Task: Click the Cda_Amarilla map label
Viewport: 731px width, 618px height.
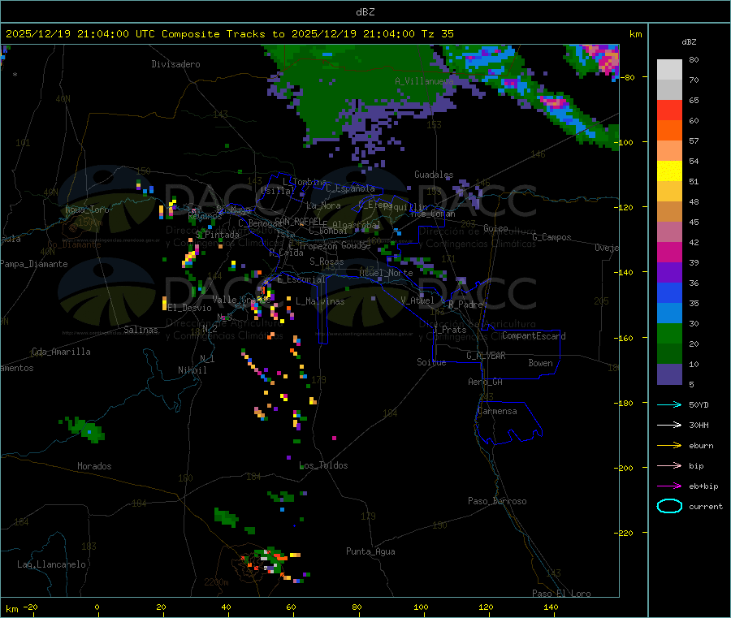Action: click(61, 352)
